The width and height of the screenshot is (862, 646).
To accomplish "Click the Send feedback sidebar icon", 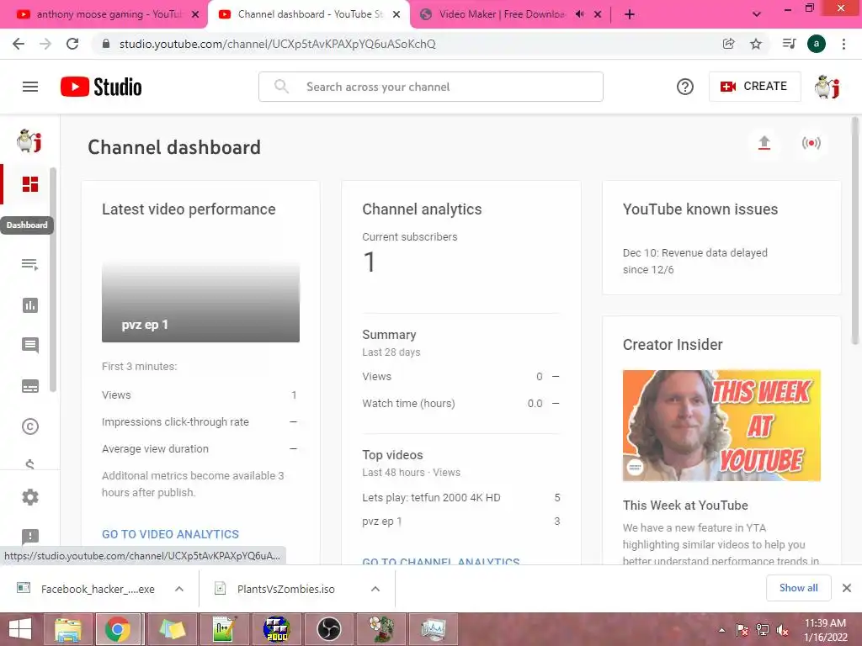I will coord(29,536).
